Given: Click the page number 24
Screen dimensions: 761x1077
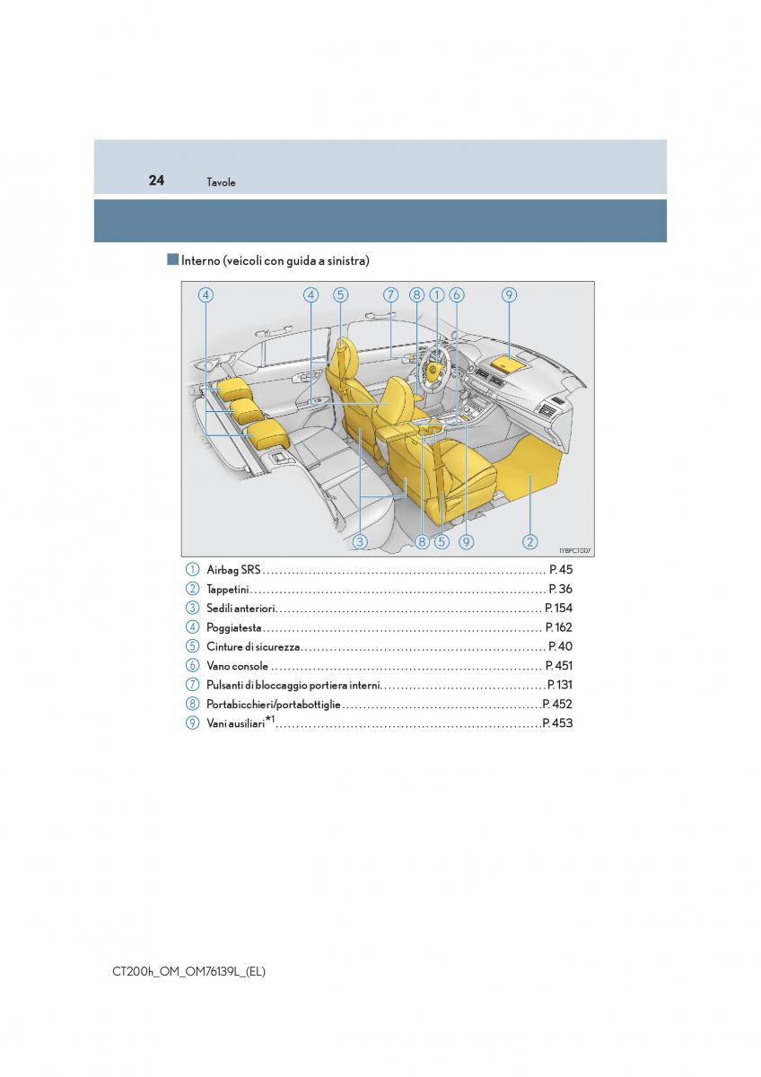Looking at the screenshot, I should click(156, 180).
